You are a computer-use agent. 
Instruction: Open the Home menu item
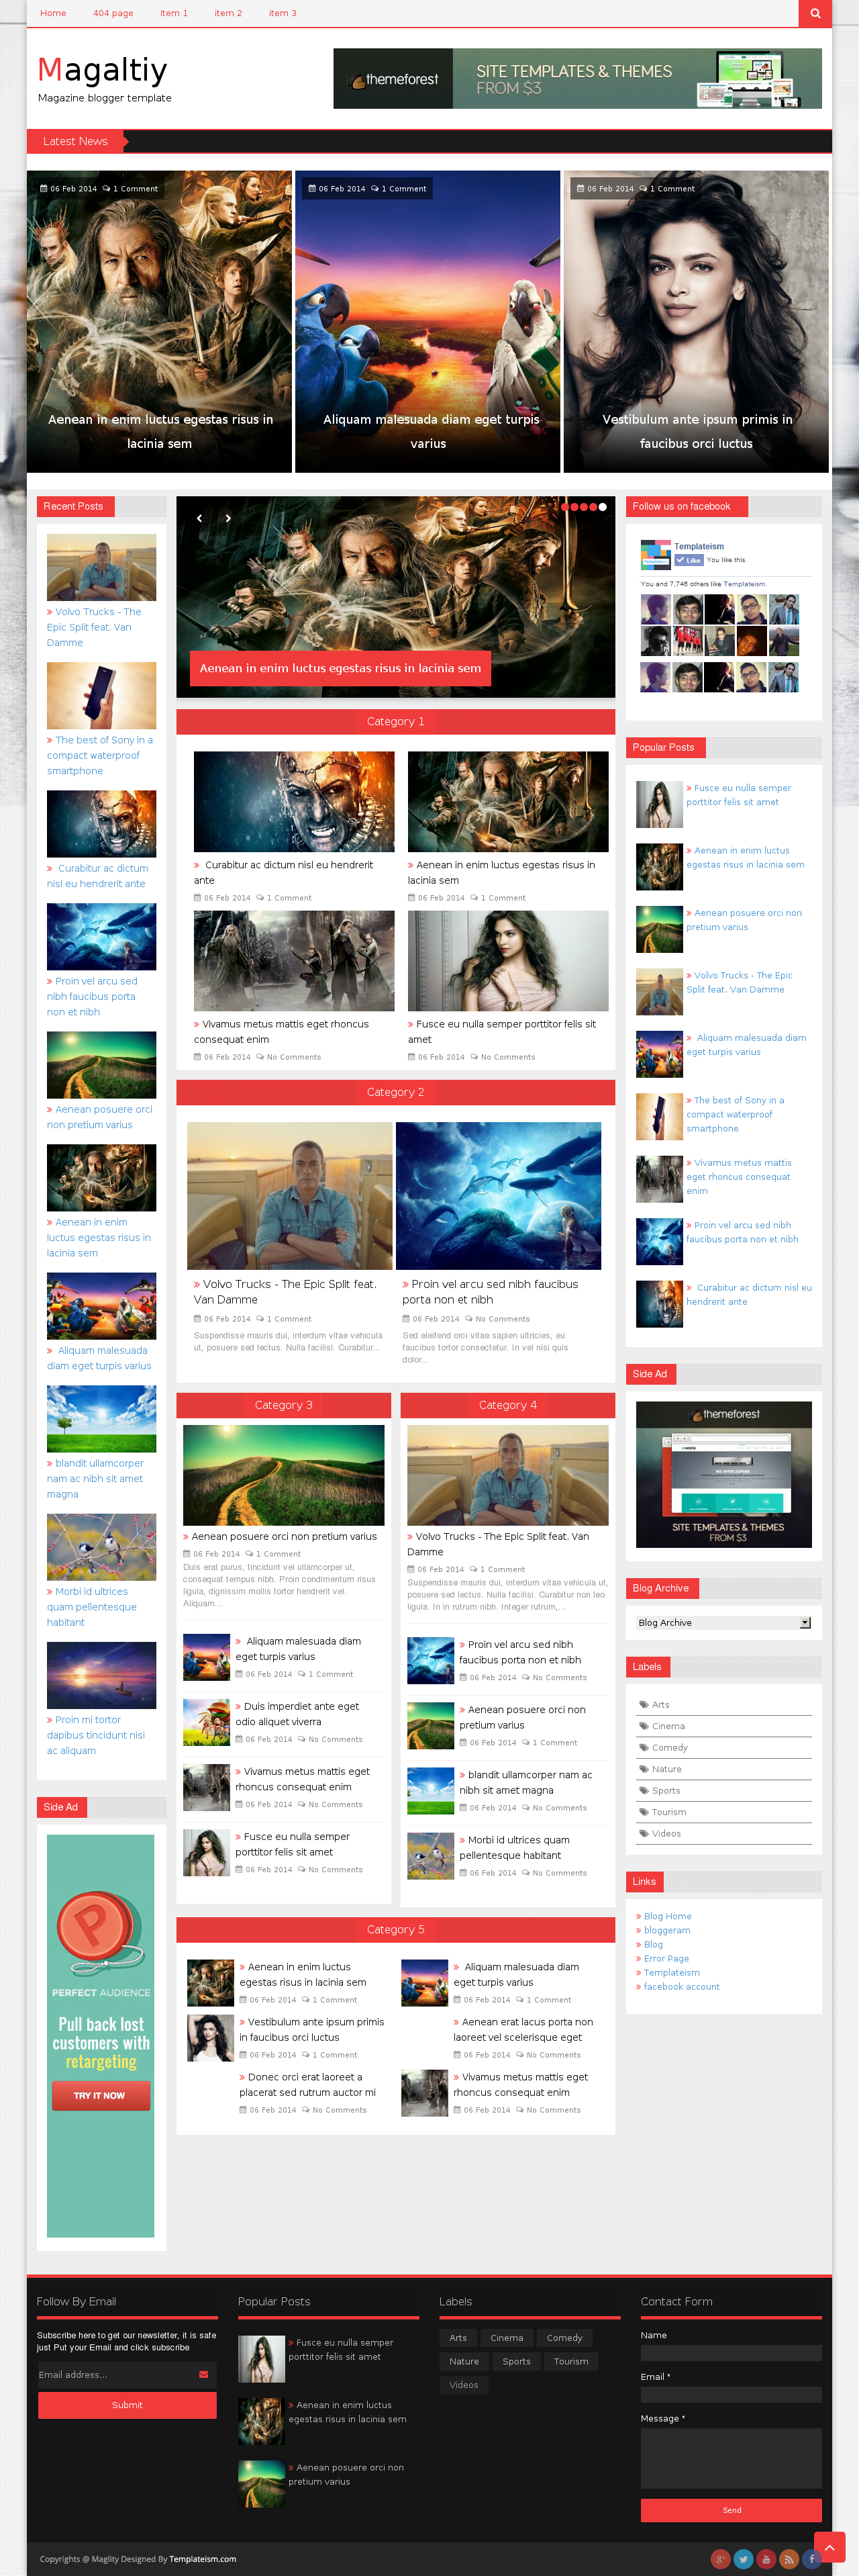point(53,13)
